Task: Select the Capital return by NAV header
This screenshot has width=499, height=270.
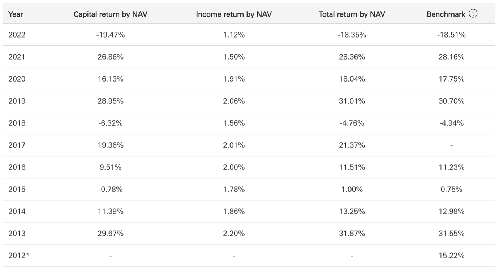Action: click(111, 14)
